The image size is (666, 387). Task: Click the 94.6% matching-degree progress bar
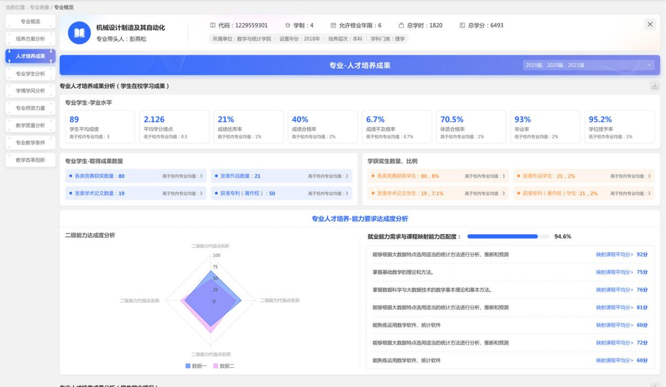pos(508,236)
